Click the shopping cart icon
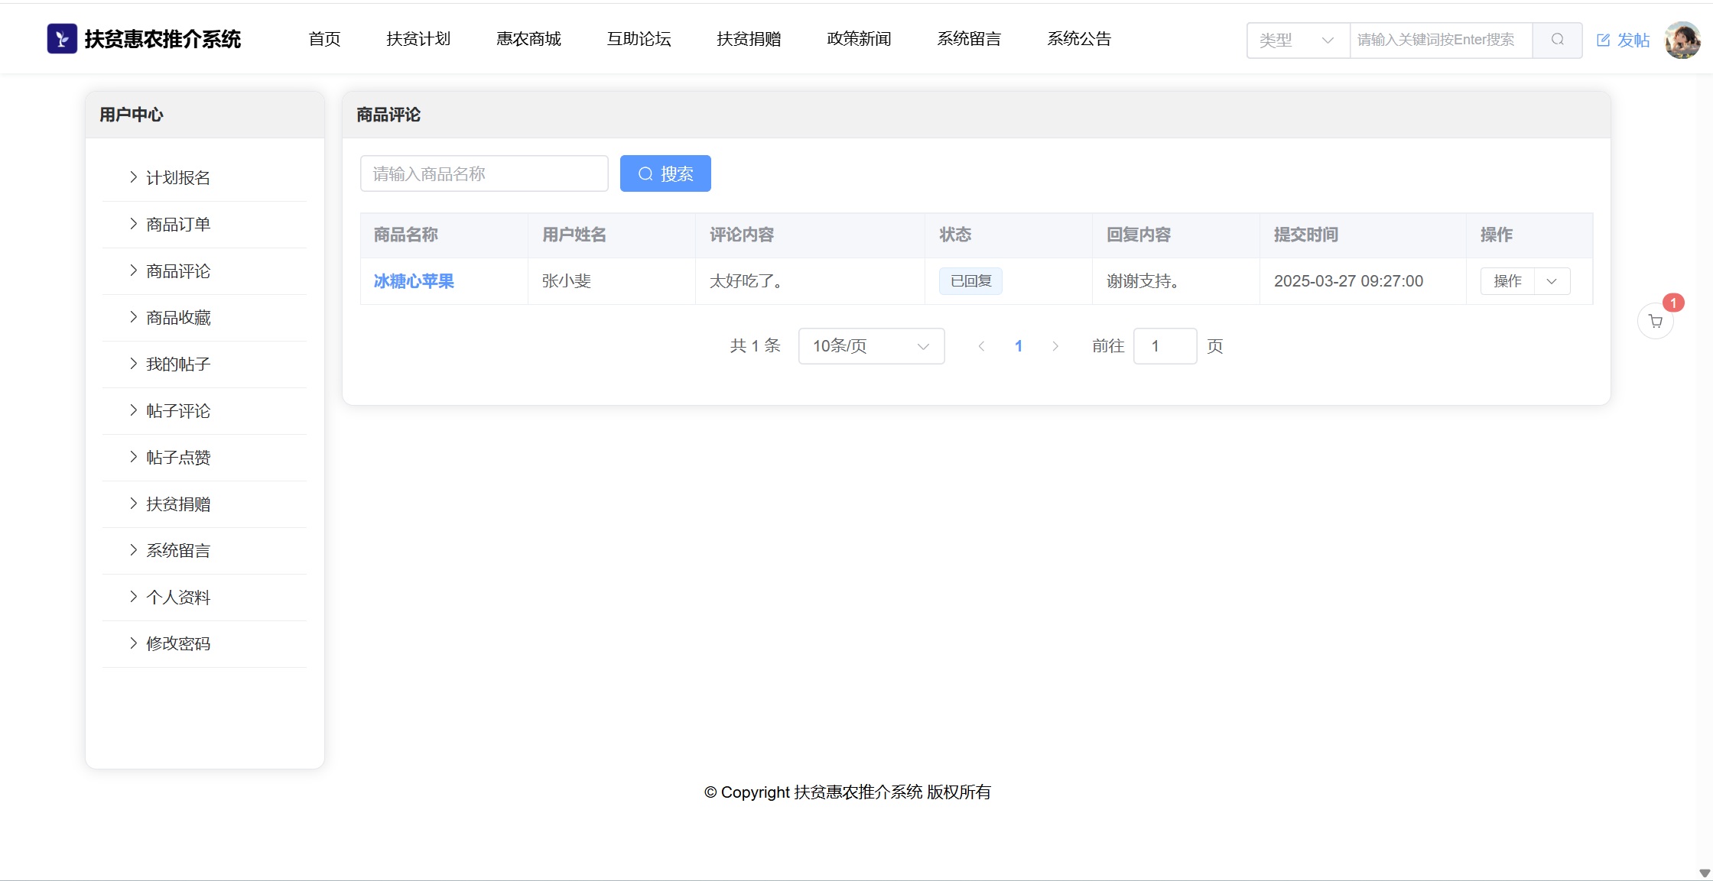Viewport: 1713px width, 881px height. point(1655,322)
